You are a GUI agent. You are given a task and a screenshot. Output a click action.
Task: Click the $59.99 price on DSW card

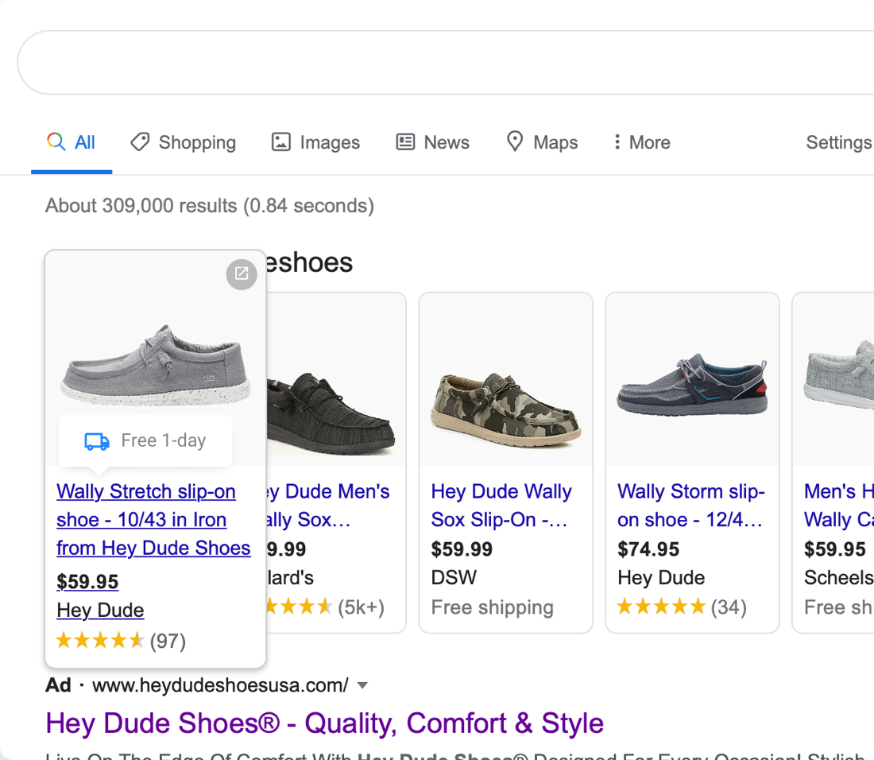[x=462, y=549]
